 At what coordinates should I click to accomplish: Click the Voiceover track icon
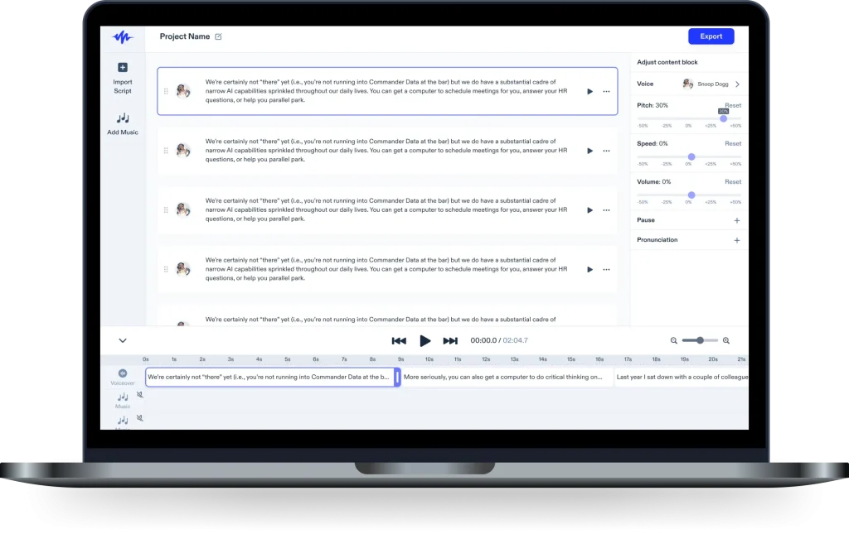coord(123,373)
